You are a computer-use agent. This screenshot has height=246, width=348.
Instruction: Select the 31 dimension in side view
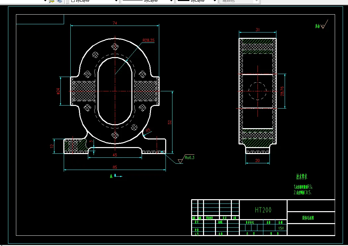[257, 30]
